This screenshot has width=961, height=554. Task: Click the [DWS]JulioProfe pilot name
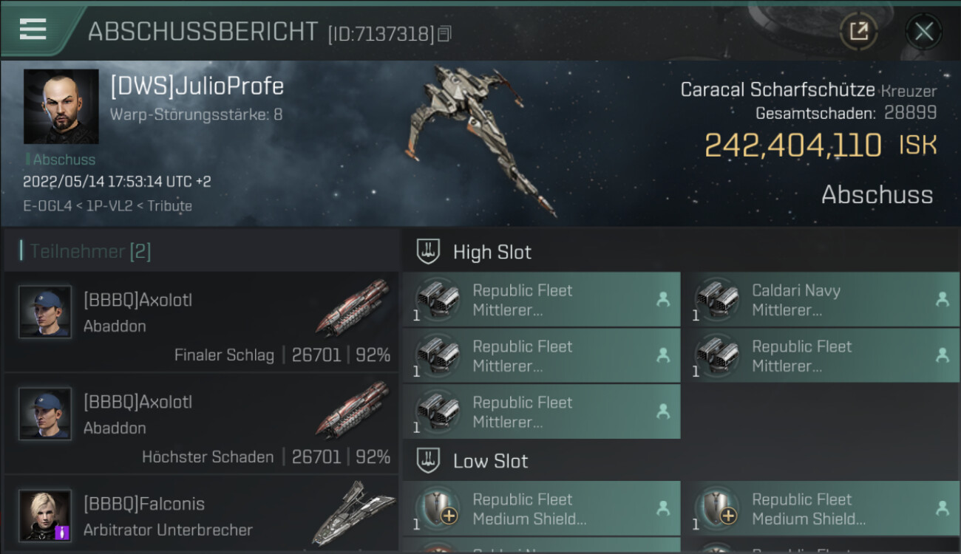point(197,86)
